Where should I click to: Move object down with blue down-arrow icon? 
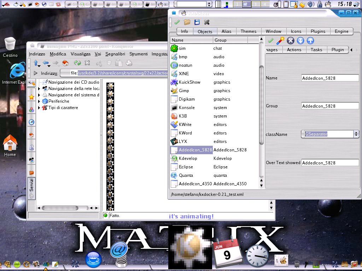click(300, 41)
